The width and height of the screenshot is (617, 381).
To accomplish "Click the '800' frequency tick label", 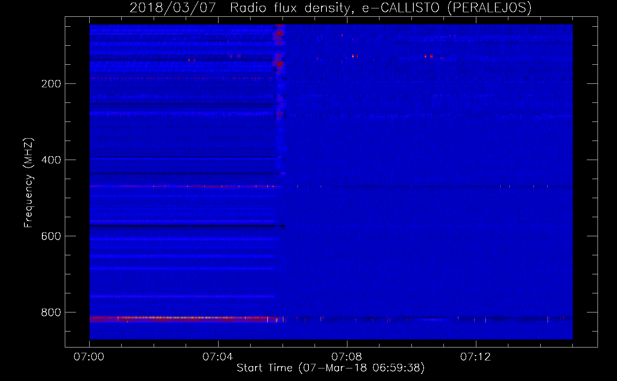I will [x=51, y=312].
